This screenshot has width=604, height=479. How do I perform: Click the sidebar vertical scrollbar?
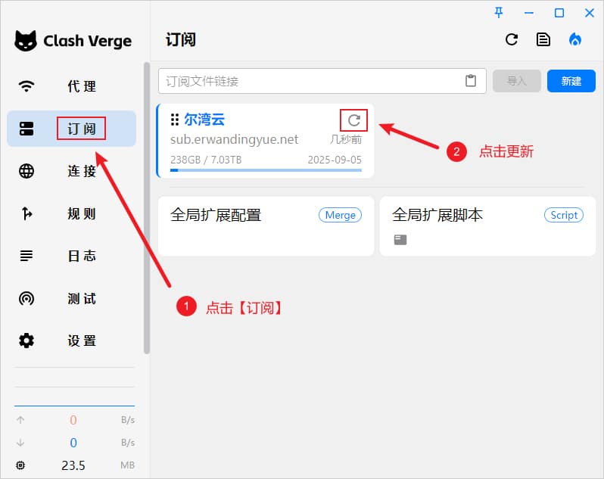146,208
